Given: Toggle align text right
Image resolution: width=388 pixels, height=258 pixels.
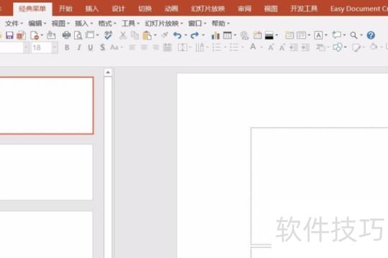Looking at the screenshot, I should coord(155,47).
